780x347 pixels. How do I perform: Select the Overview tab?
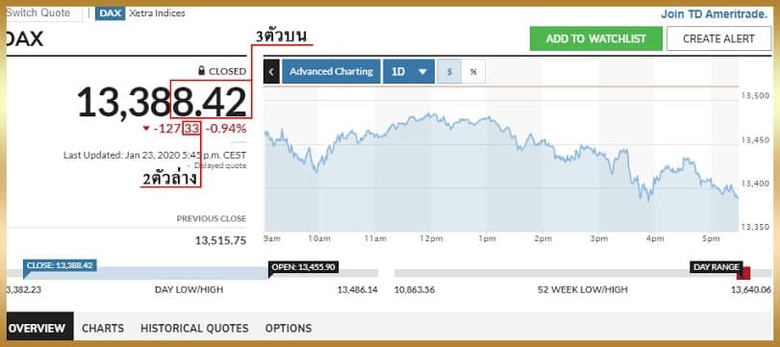(39, 328)
